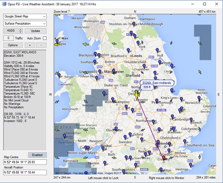This screenshot has width=223, height=183.
Task: Open the Surface Precipitation dropdown
Action: point(25,24)
